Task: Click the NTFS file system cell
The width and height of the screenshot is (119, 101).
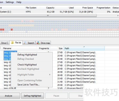Action: pyautogui.click(x=28, y=12)
